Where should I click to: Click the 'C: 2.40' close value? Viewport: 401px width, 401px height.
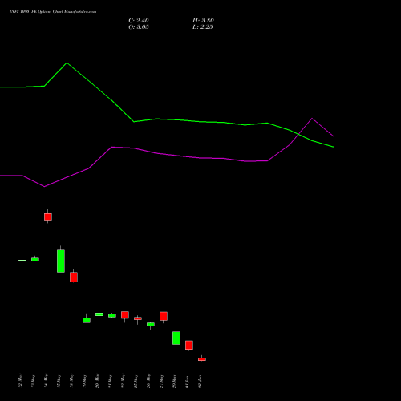pos(139,21)
